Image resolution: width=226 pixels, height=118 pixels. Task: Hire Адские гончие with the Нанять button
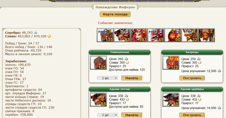coord(132,115)
